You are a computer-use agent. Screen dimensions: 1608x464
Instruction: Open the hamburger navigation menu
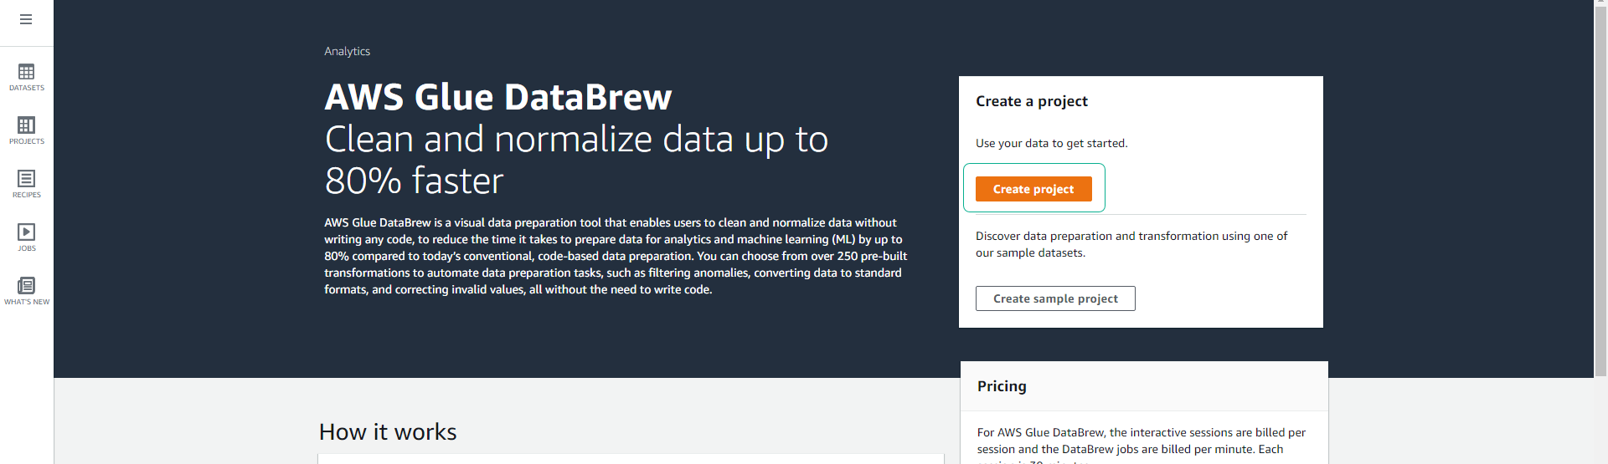tap(26, 19)
